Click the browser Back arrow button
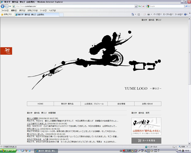Screen dimensions: 191x153 pos(2,6)
